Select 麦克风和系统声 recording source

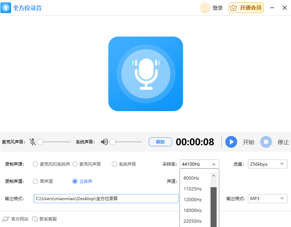(51, 164)
